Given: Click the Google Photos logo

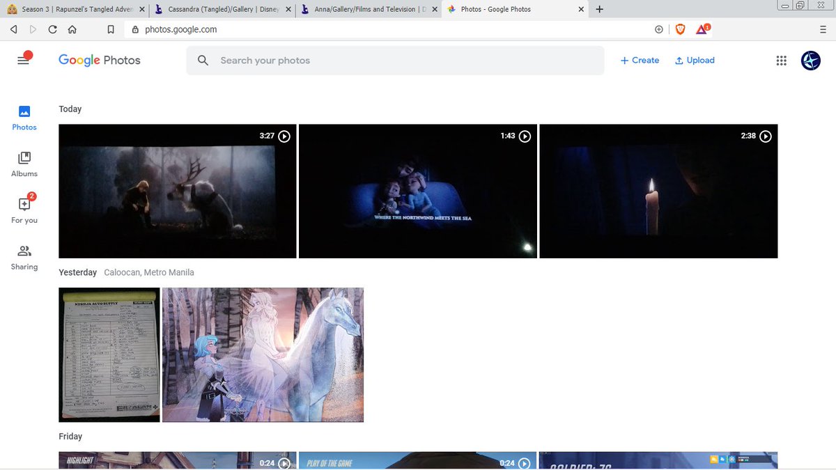Looking at the screenshot, I should [x=100, y=61].
